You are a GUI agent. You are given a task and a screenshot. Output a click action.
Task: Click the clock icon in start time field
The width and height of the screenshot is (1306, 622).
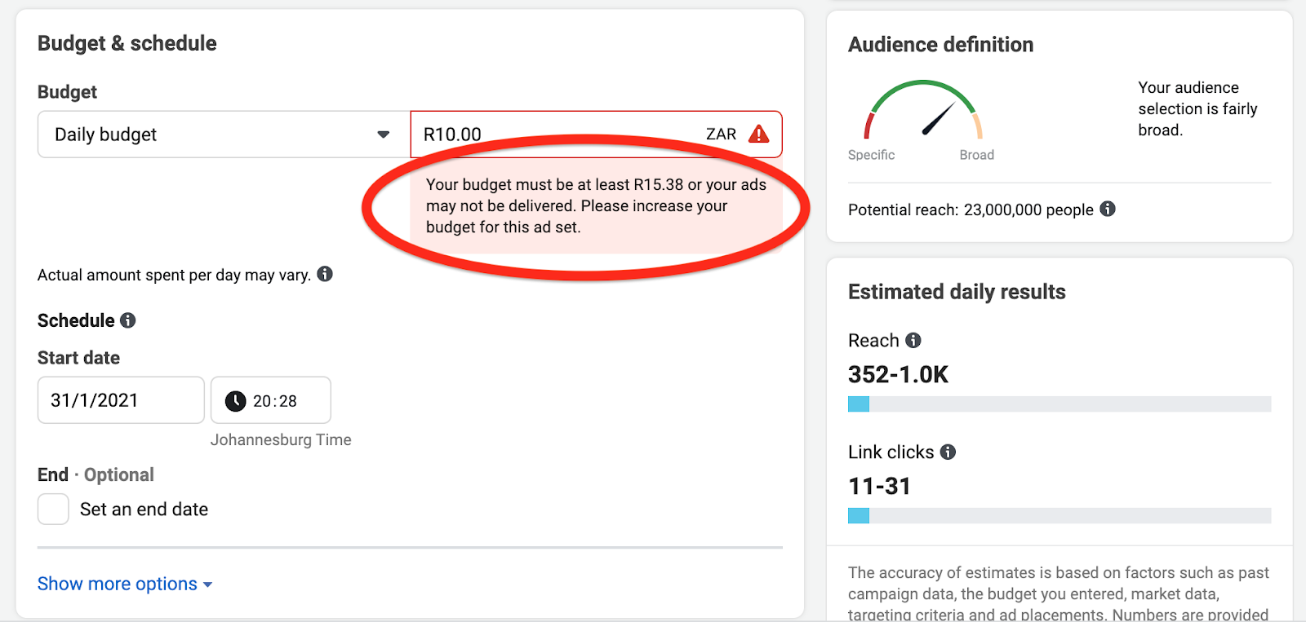[235, 401]
